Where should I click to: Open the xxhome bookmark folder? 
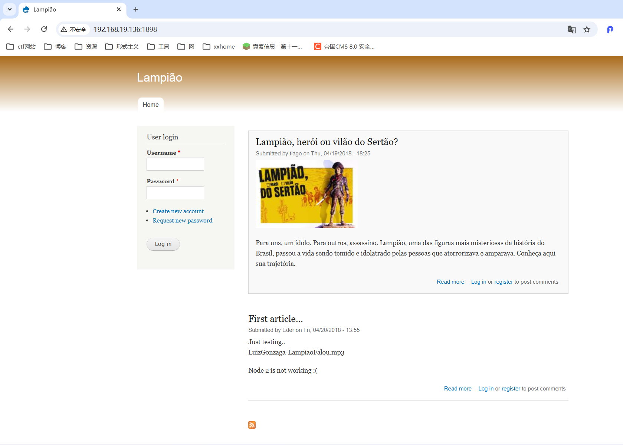219,46
